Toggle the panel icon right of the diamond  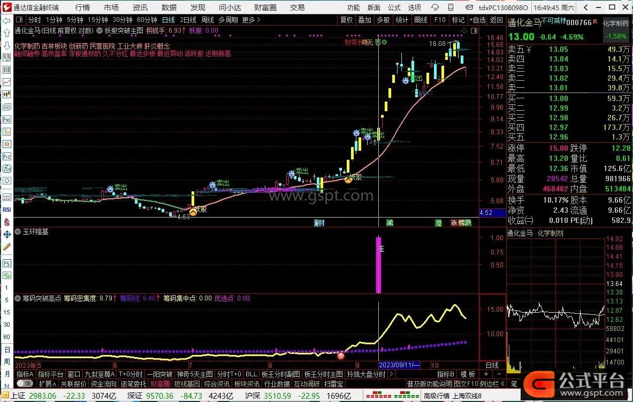[x=474, y=30]
